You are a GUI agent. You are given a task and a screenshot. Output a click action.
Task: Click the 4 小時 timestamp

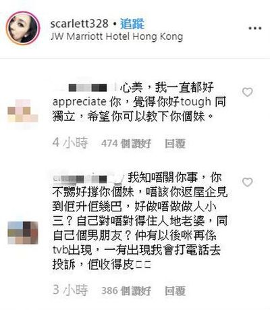coord(70,143)
